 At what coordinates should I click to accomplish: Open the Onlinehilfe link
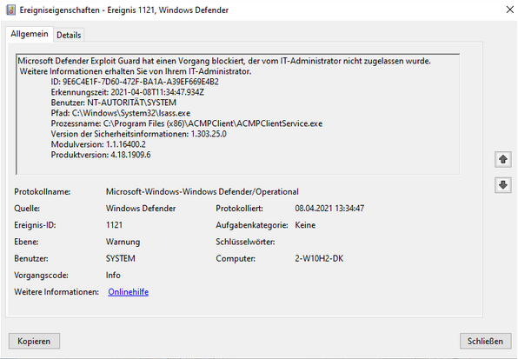pyautogui.click(x=128, y=292)
